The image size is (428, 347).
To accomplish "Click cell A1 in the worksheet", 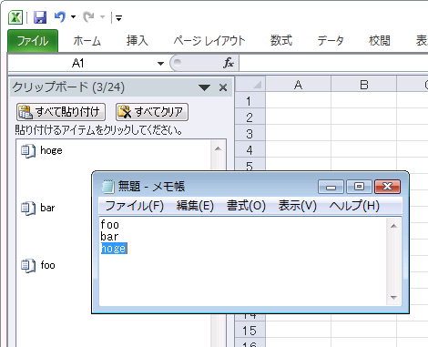I will click(298, 101).
